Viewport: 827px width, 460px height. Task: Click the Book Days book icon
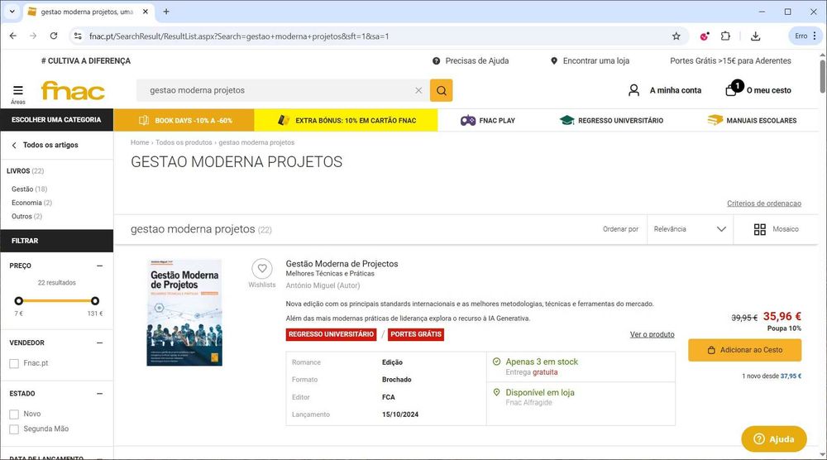pos(143,120)
